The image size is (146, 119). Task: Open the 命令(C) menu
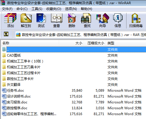coord(22,9)
